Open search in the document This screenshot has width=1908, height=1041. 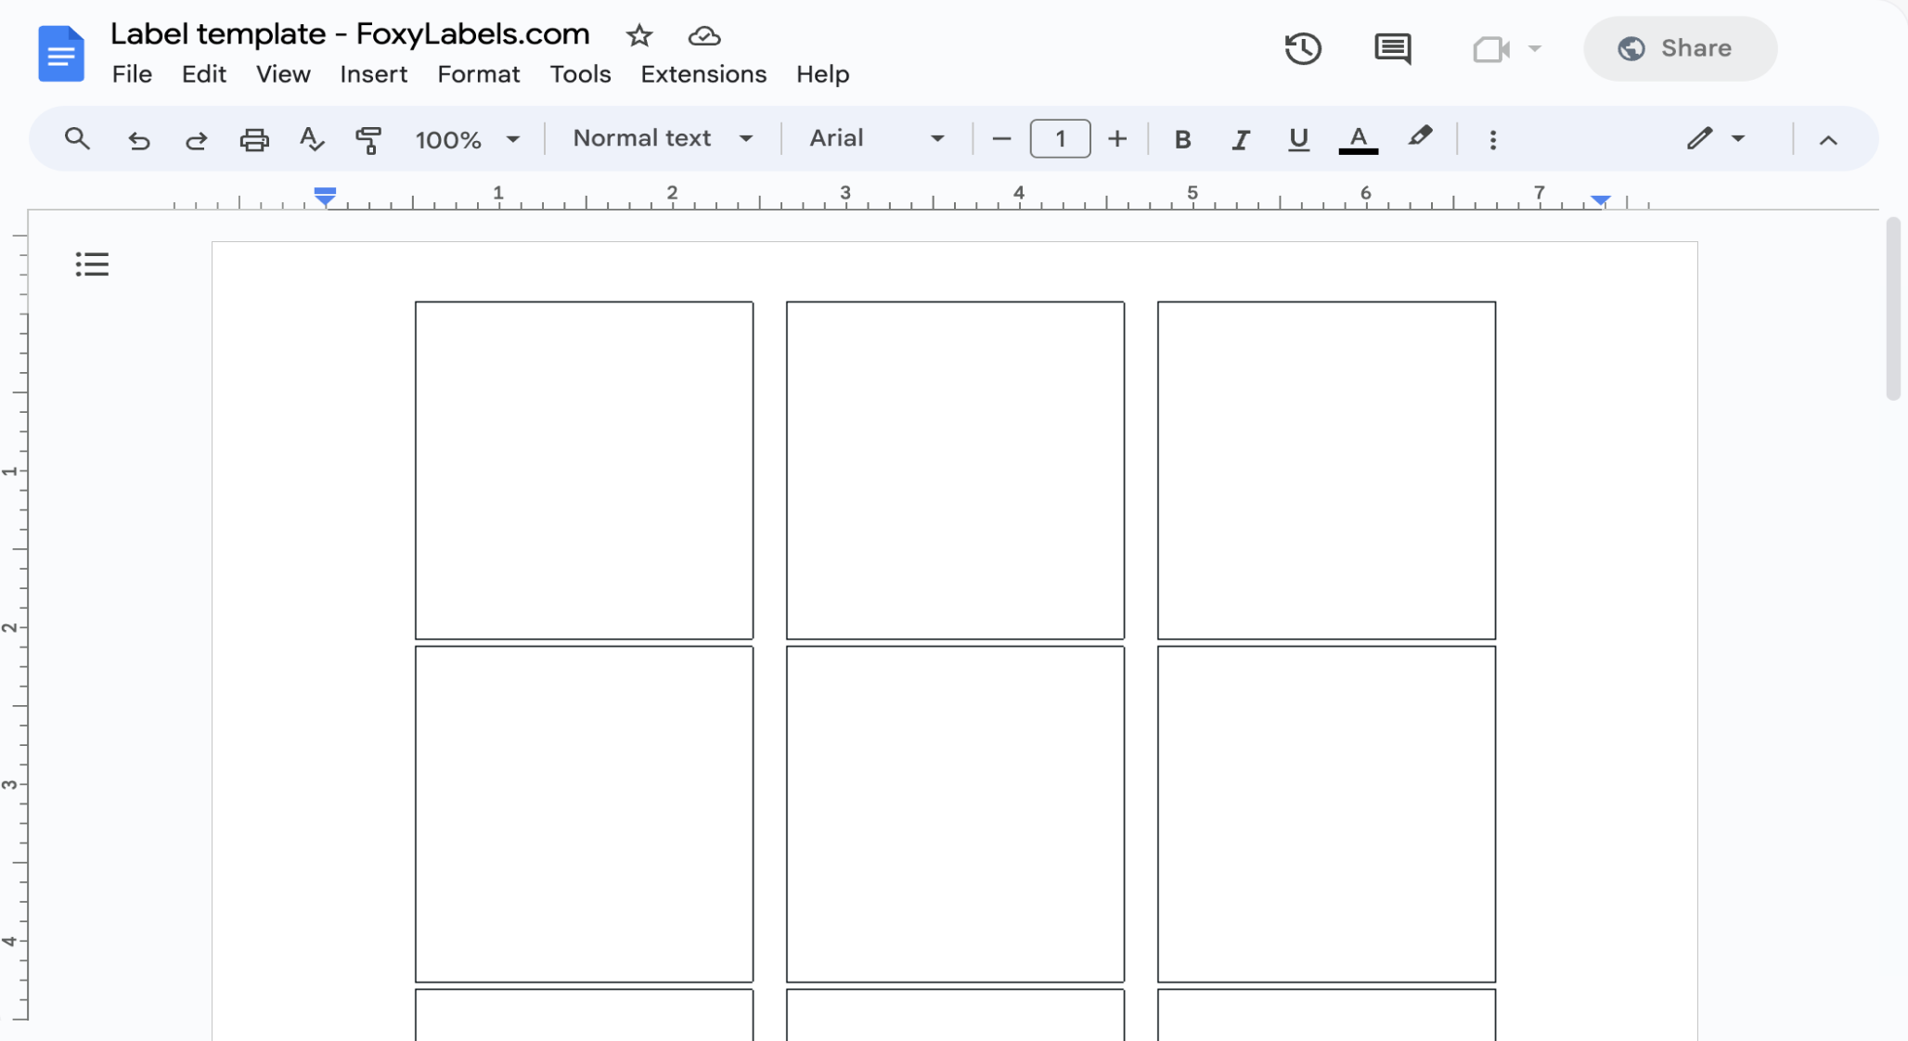click(77, 139)
